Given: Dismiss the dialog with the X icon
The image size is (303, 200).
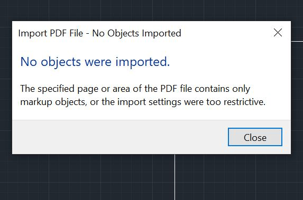Looking at the screenshot, I should click(x=278, y=33).
